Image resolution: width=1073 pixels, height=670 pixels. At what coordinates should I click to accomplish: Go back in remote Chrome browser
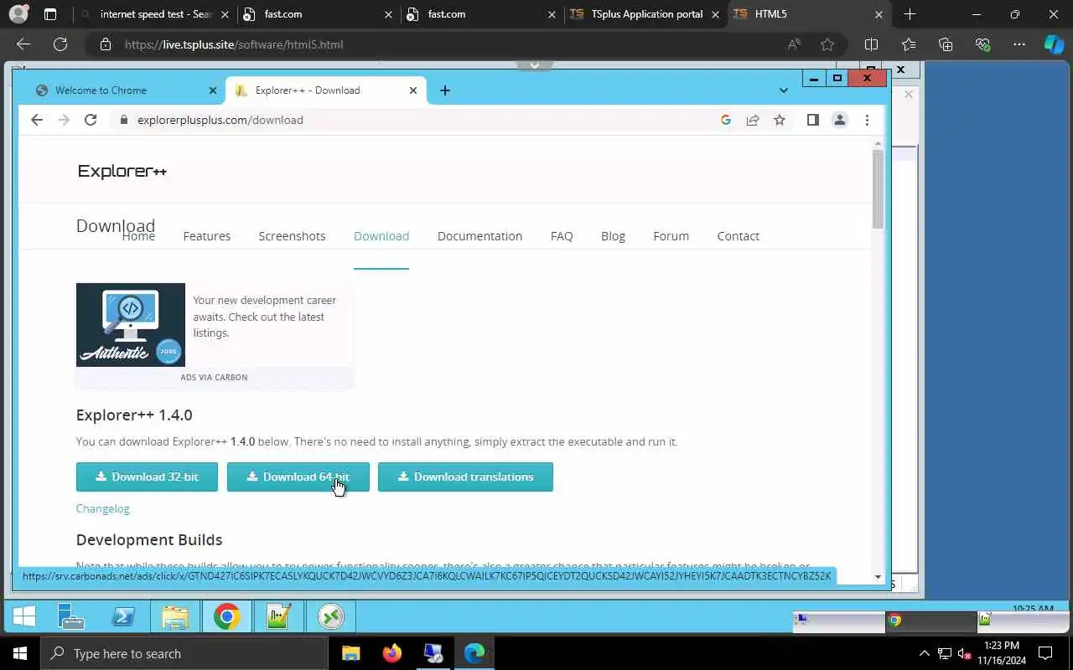[x=37, y=120]
